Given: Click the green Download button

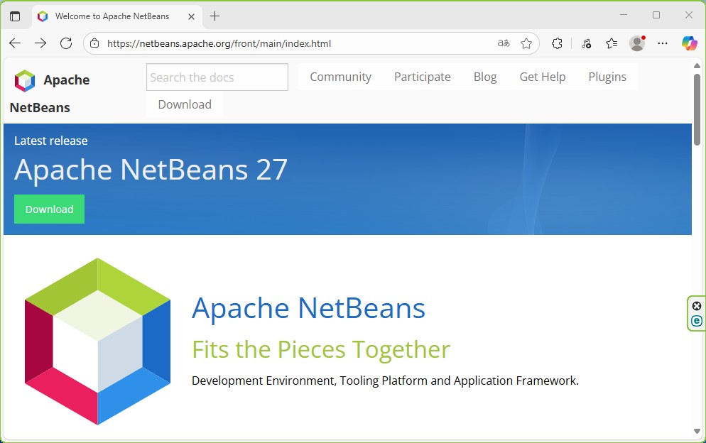Looking at the screenshot, I should [x=49, y=209].
